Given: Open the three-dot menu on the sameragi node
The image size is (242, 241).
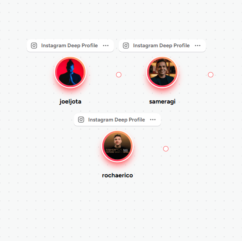Looking at the screenshot, I should pyautogui.click(x=198, y=46).
